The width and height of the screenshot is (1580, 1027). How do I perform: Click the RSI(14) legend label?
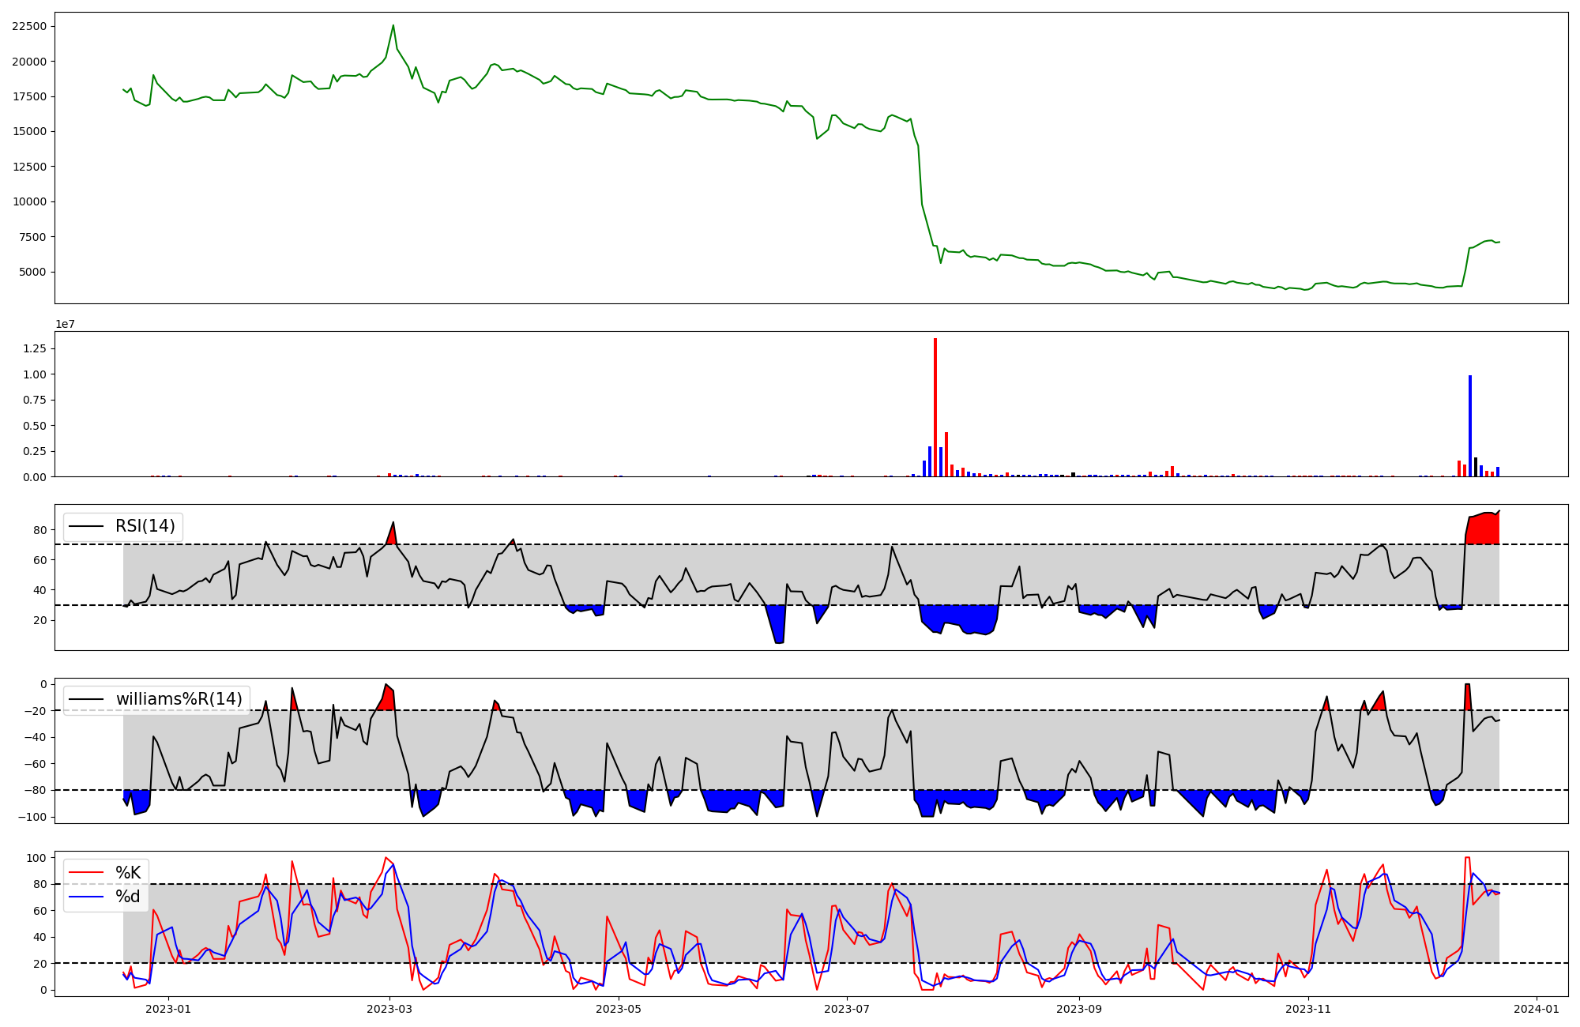145,526
